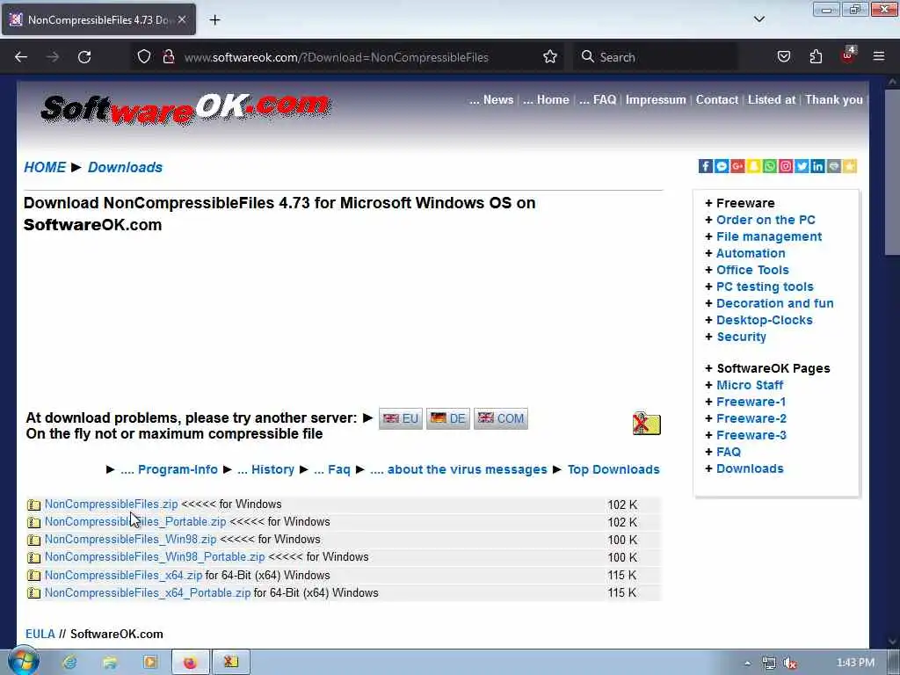
Task: Open uBlock extension icon with badge
Action: coord(848,55)
